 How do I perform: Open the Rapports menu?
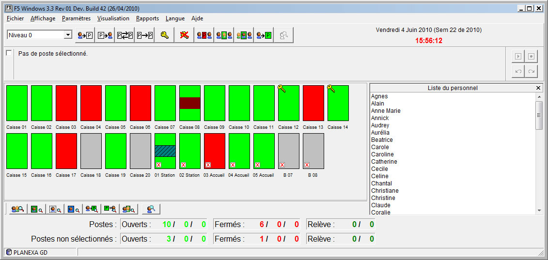(x=147, y=18)
